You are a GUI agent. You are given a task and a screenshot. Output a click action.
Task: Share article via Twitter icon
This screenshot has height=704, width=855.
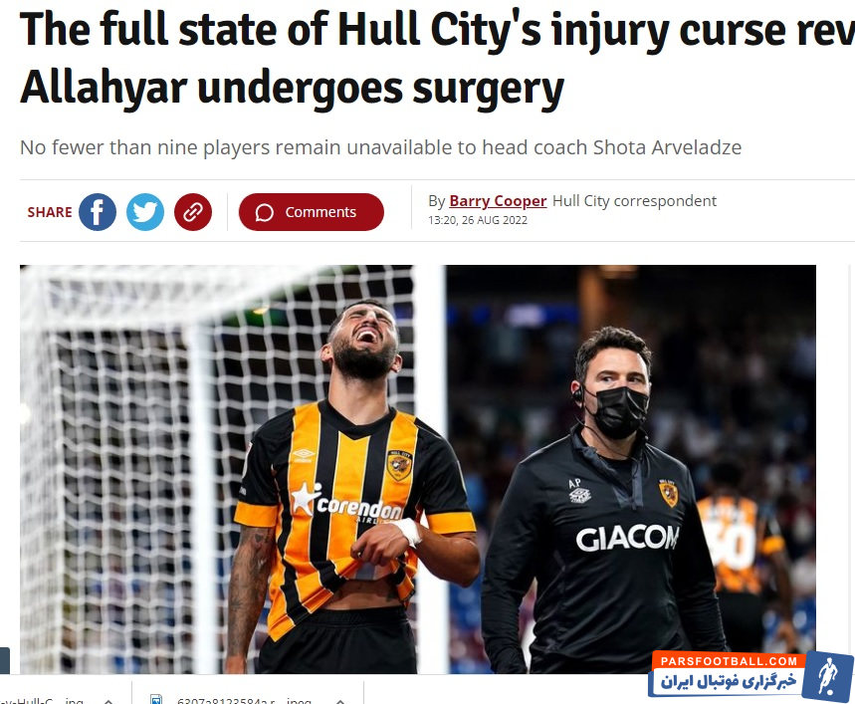pyautogui.click(x=145, y=212)
